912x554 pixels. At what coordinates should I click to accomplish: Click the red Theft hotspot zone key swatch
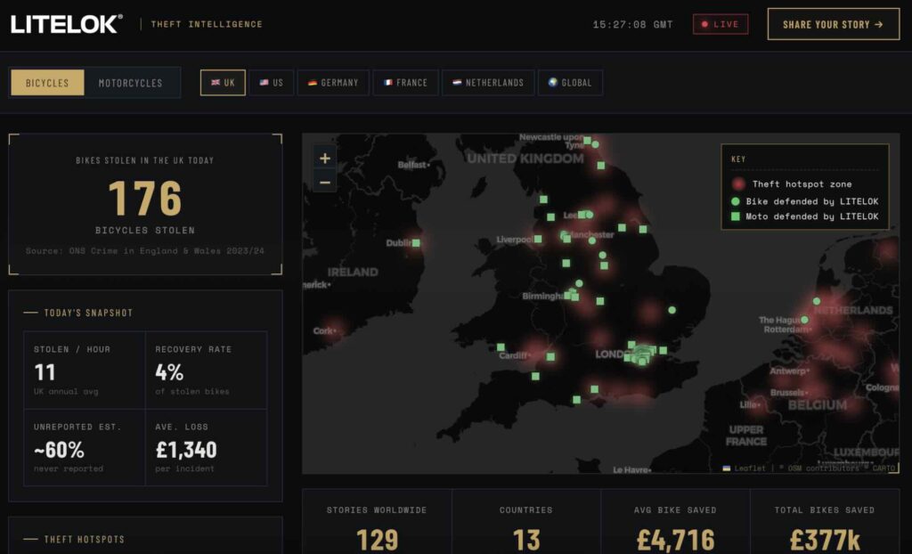pos(738,183)
